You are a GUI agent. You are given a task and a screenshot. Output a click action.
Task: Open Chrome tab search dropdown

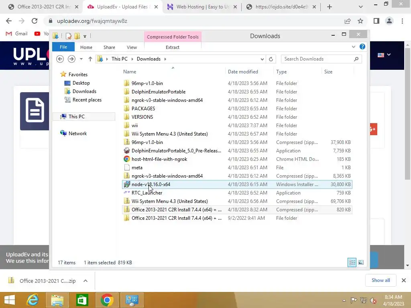[361, 7]
